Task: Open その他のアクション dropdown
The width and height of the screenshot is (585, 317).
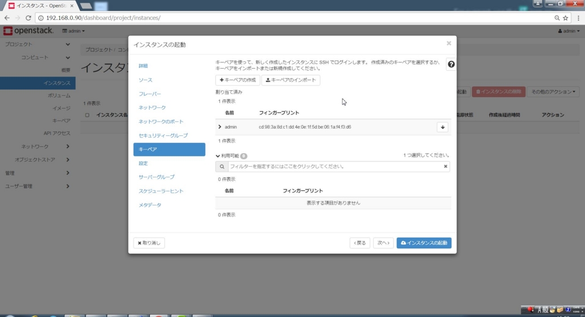Action: click(553, 92)
